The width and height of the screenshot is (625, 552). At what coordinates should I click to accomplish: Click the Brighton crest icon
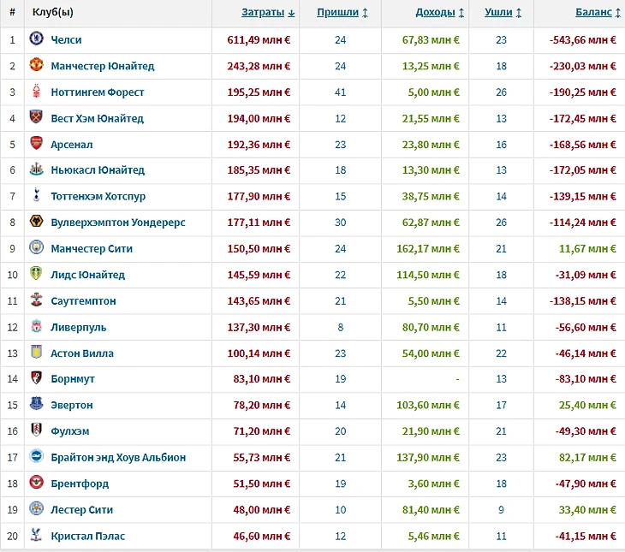click(36, 457)
